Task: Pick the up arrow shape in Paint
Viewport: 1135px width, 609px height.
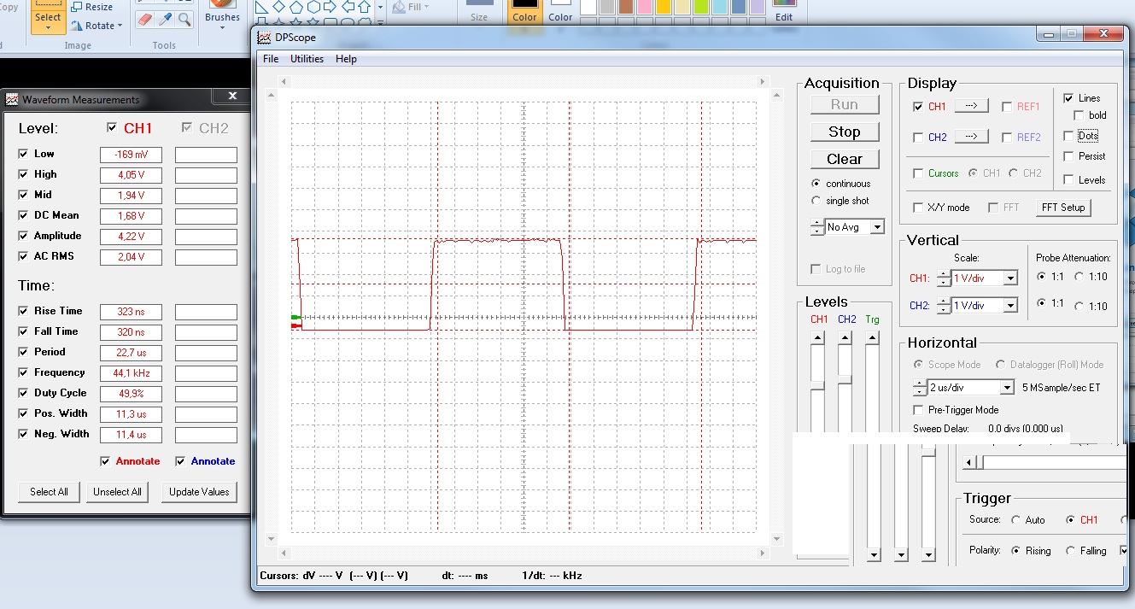Action: point(365,7)
